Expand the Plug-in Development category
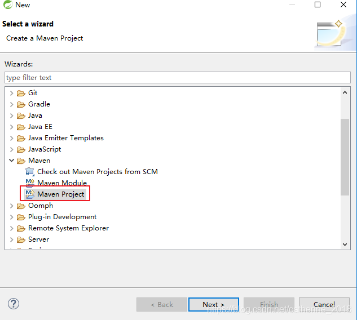This screenshot has width=357, height=320. point(12,217)
